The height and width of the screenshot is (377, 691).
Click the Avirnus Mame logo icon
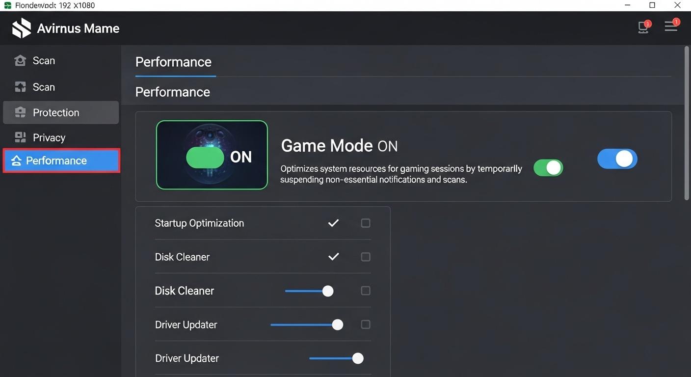(x=22, y=28)
